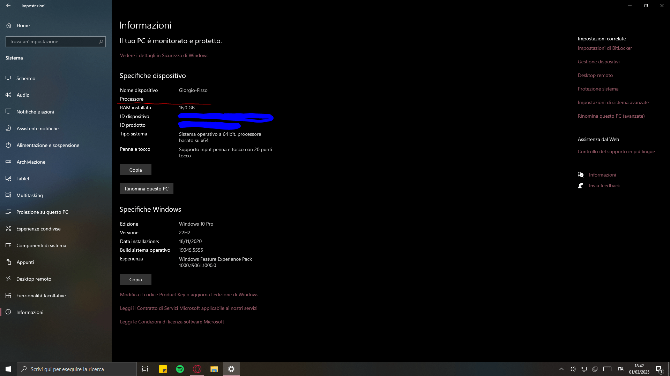Select Assistente notifiche icon in sidebar

tap(8, 128)
